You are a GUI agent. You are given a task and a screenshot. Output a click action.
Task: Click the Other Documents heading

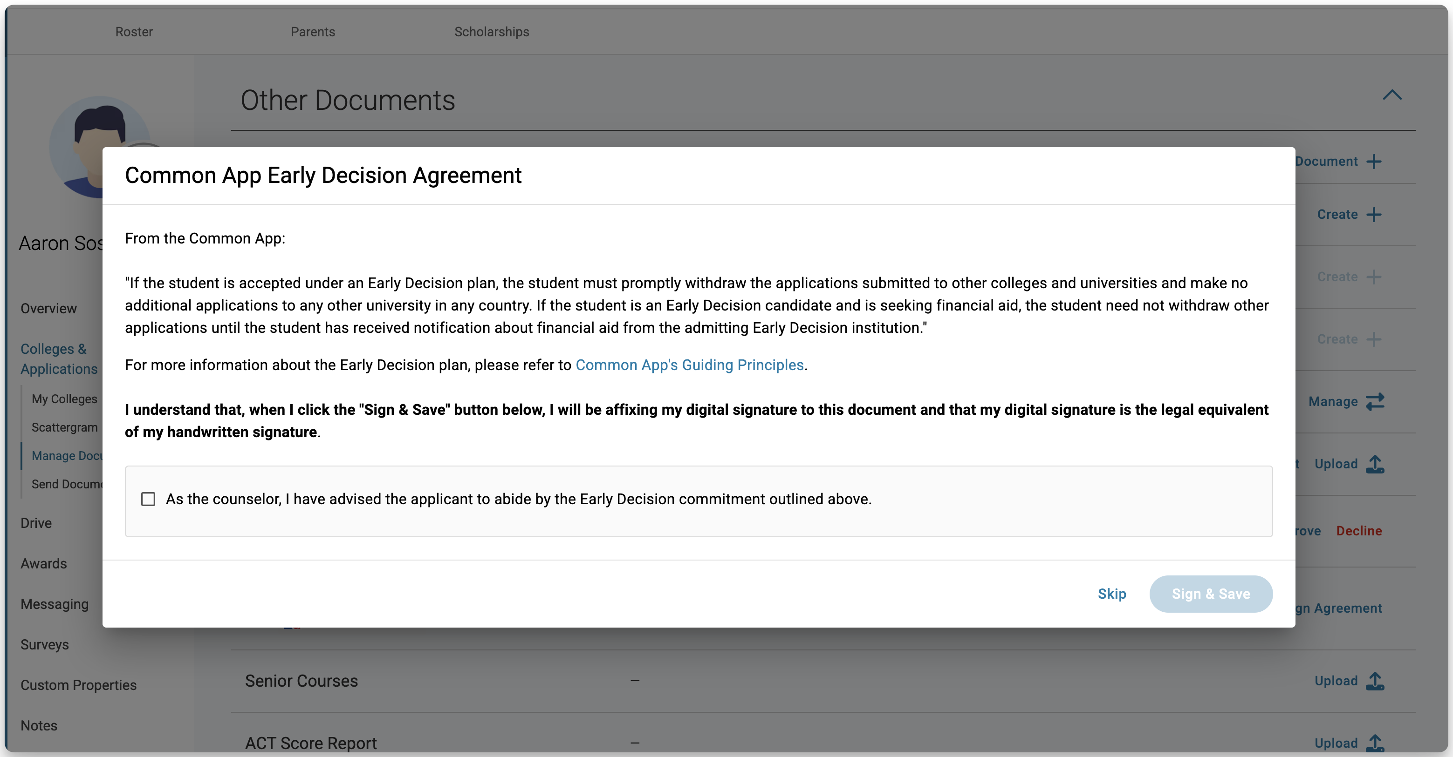[x=348, y=101]
